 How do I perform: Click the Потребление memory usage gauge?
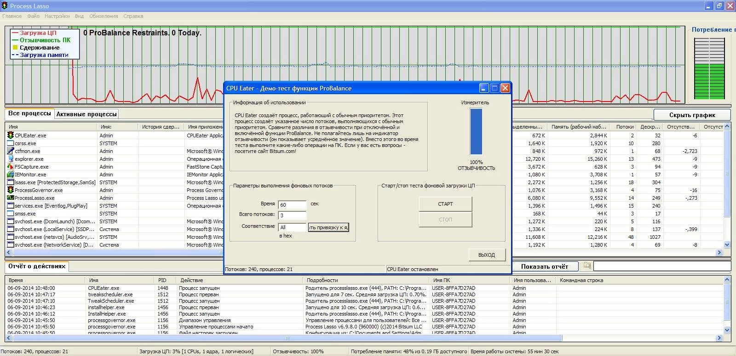[x=709, y=68]
